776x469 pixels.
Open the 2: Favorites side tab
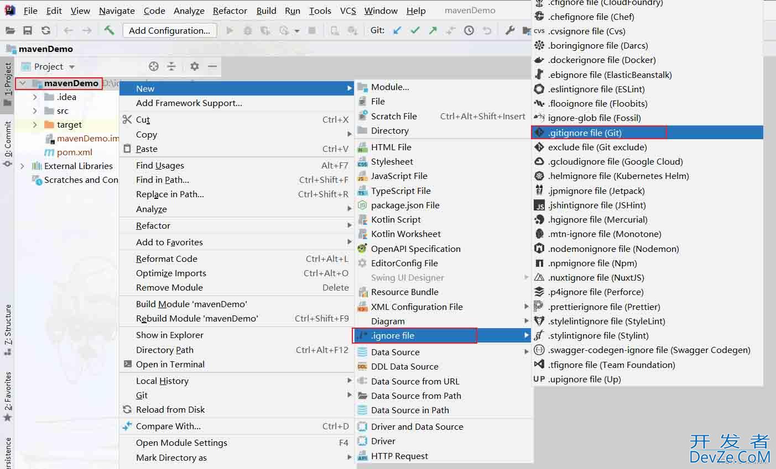[8, 397]
